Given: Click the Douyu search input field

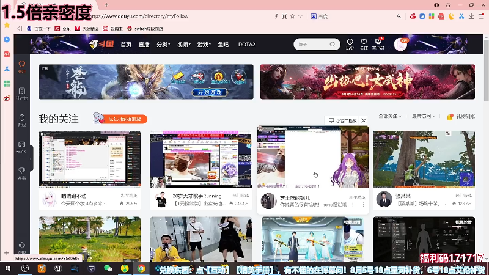Looking at the screenshot, I should tap(312, 44).
